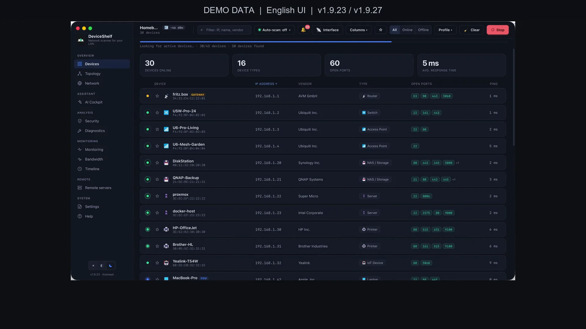Click proxmox server device icon

[x=166, y=196]
